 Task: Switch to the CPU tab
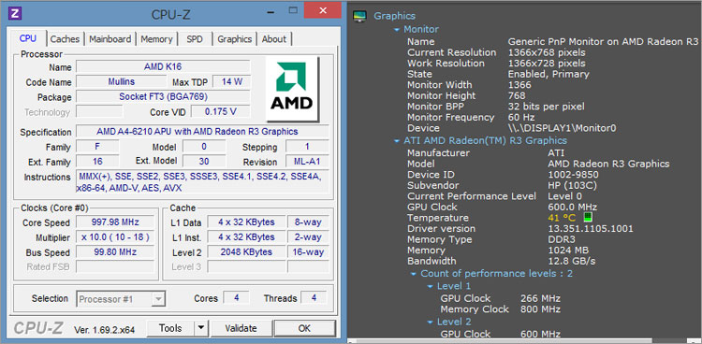tap(28, 39)
